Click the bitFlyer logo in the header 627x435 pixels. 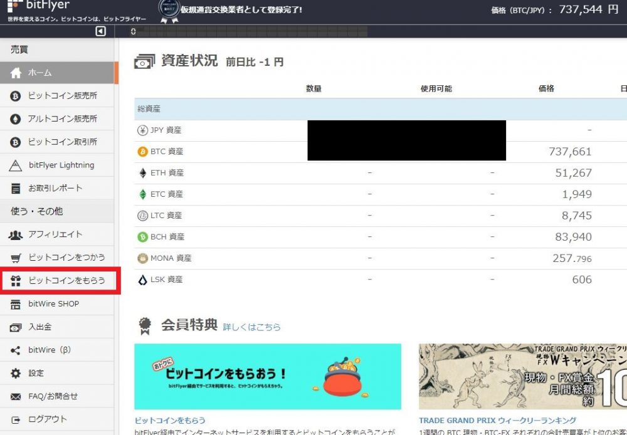38,6
